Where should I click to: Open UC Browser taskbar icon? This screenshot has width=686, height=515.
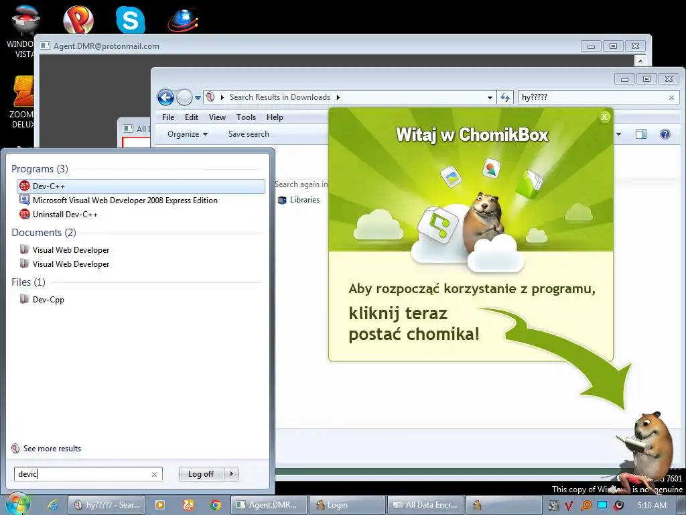[x=188, y=505]
